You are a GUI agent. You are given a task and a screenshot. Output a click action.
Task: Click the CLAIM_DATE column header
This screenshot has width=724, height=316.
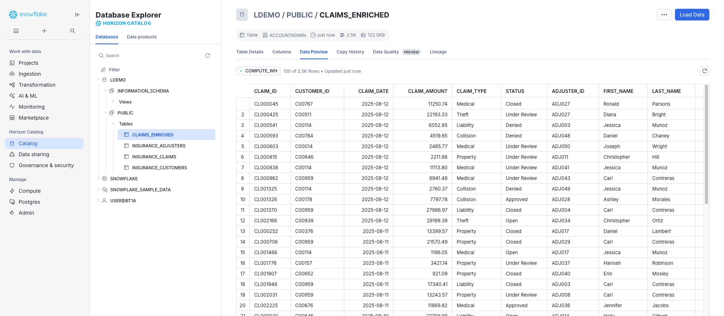click(x=369, y=91)
